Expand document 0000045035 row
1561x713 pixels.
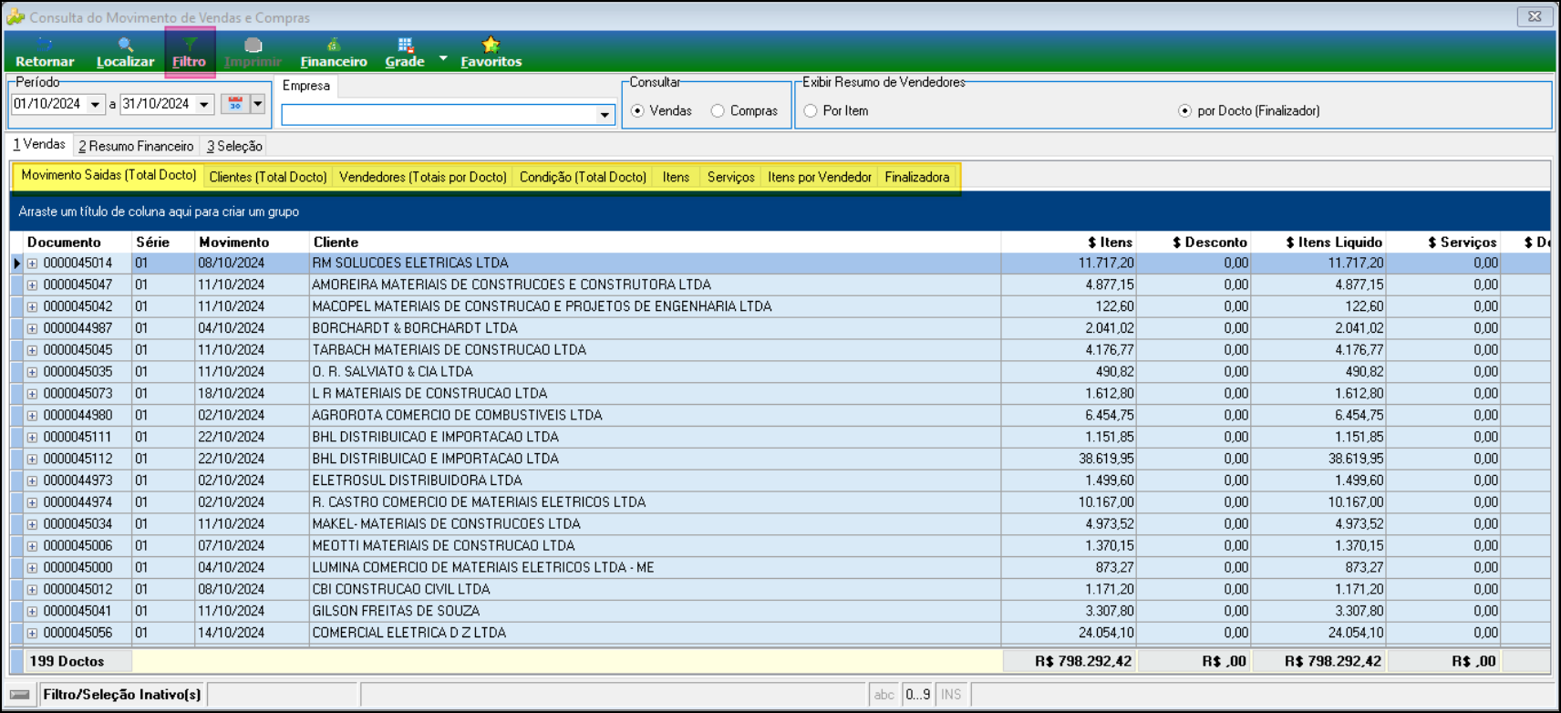[x=32, y=373]
